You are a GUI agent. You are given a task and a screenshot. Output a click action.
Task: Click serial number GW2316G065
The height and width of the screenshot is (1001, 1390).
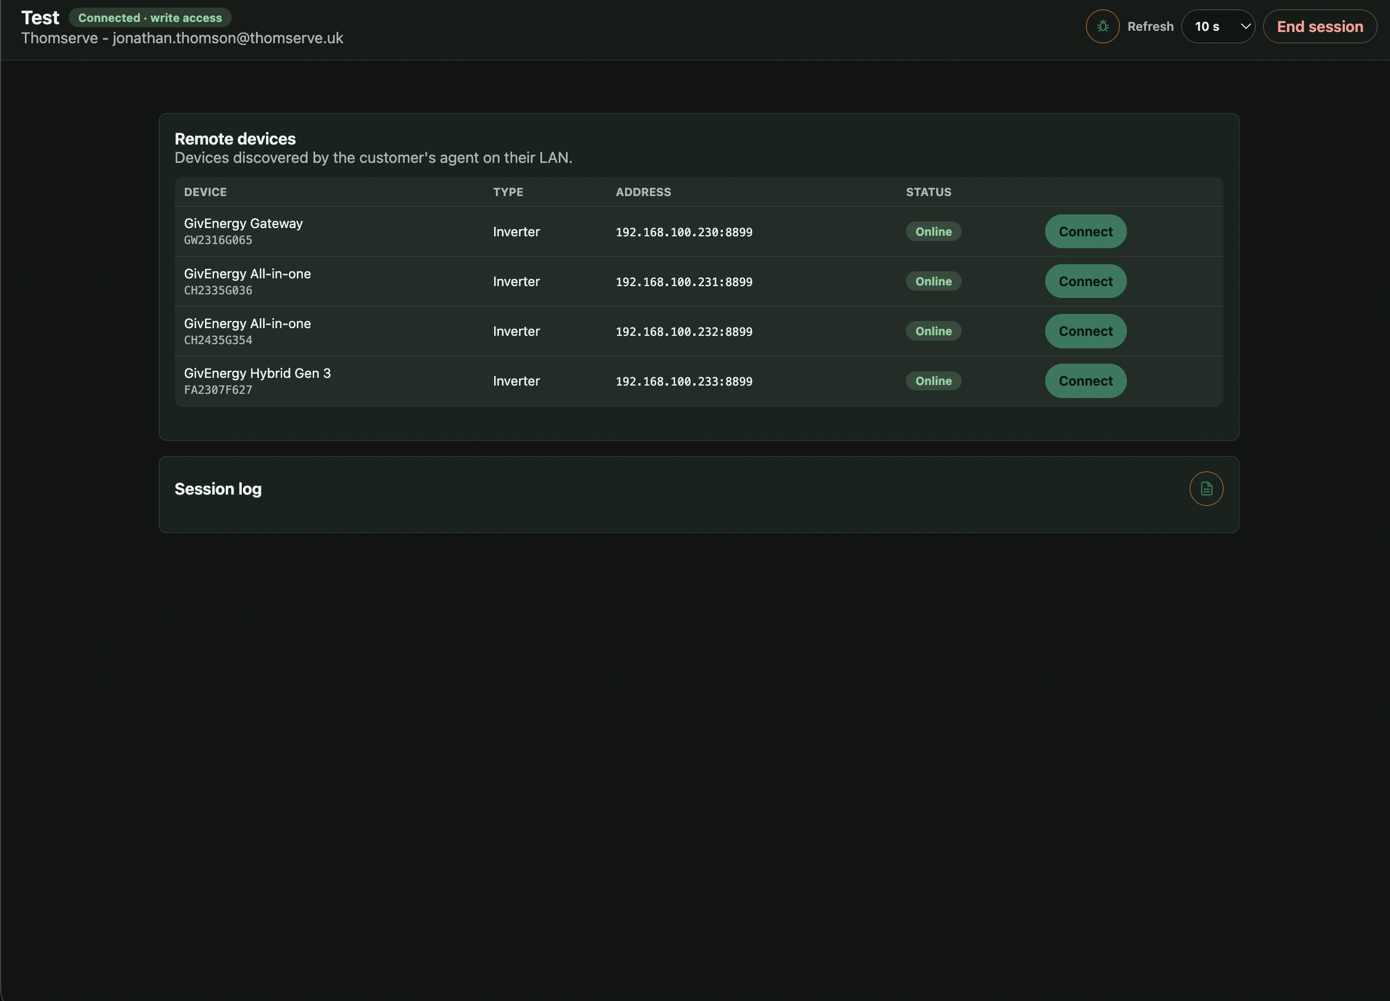(218, 240)
